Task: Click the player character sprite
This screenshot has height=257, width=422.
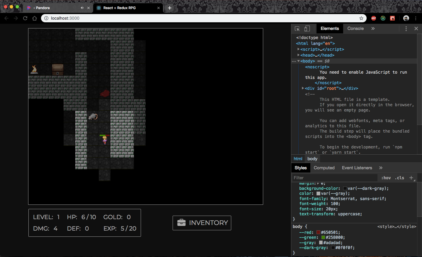Action: point(105,140)
